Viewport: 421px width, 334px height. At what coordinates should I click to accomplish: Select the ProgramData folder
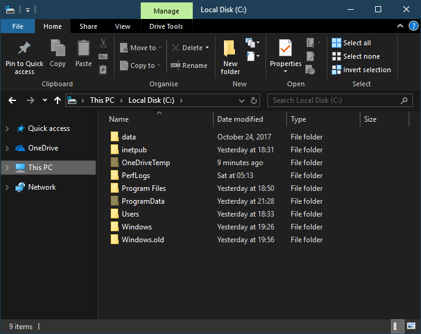click(x=143, y=201)
